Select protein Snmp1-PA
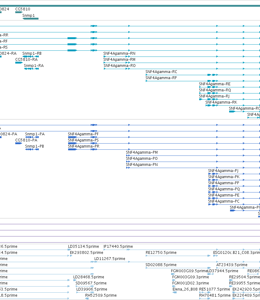Screen dimensions: 260x300 pyautogui.click(x=35, y=134)
